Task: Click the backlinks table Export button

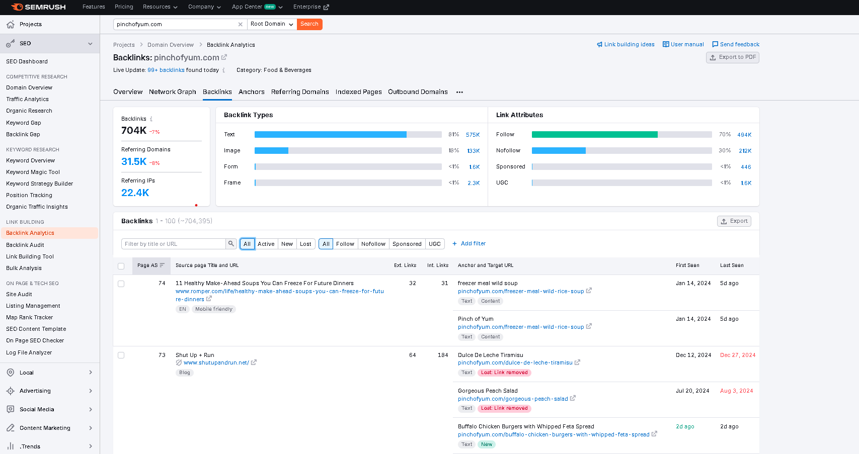Action: (734, 221)
